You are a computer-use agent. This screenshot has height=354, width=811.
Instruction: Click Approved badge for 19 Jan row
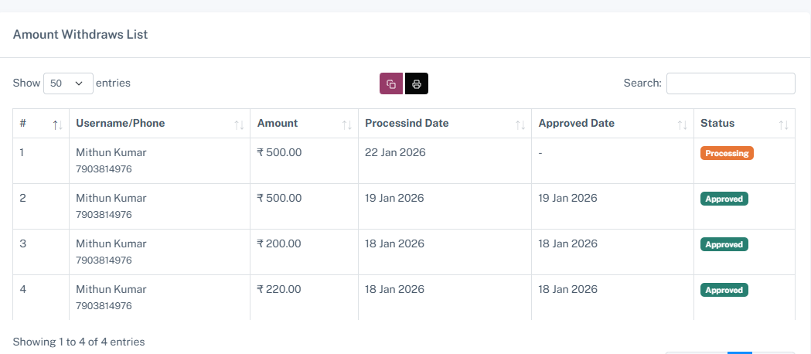pos(724,199)
